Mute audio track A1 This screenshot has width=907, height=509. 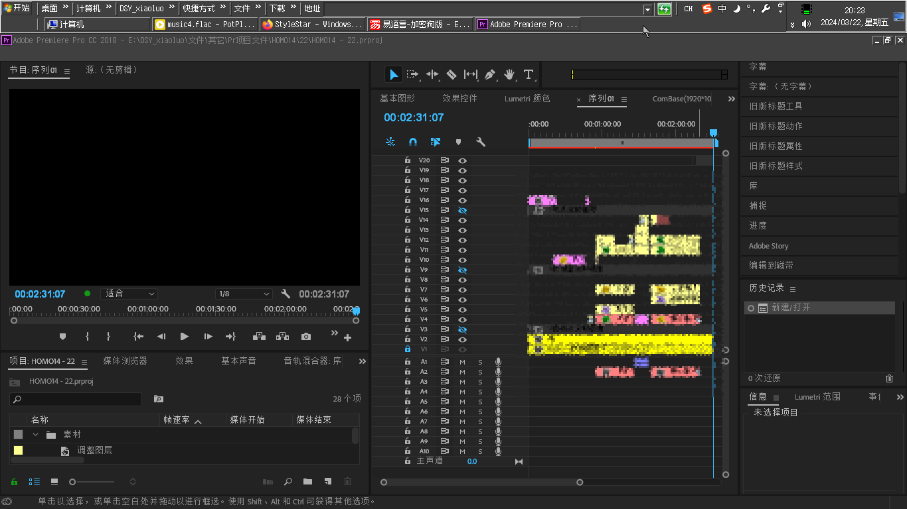click(x=462, y=362)
